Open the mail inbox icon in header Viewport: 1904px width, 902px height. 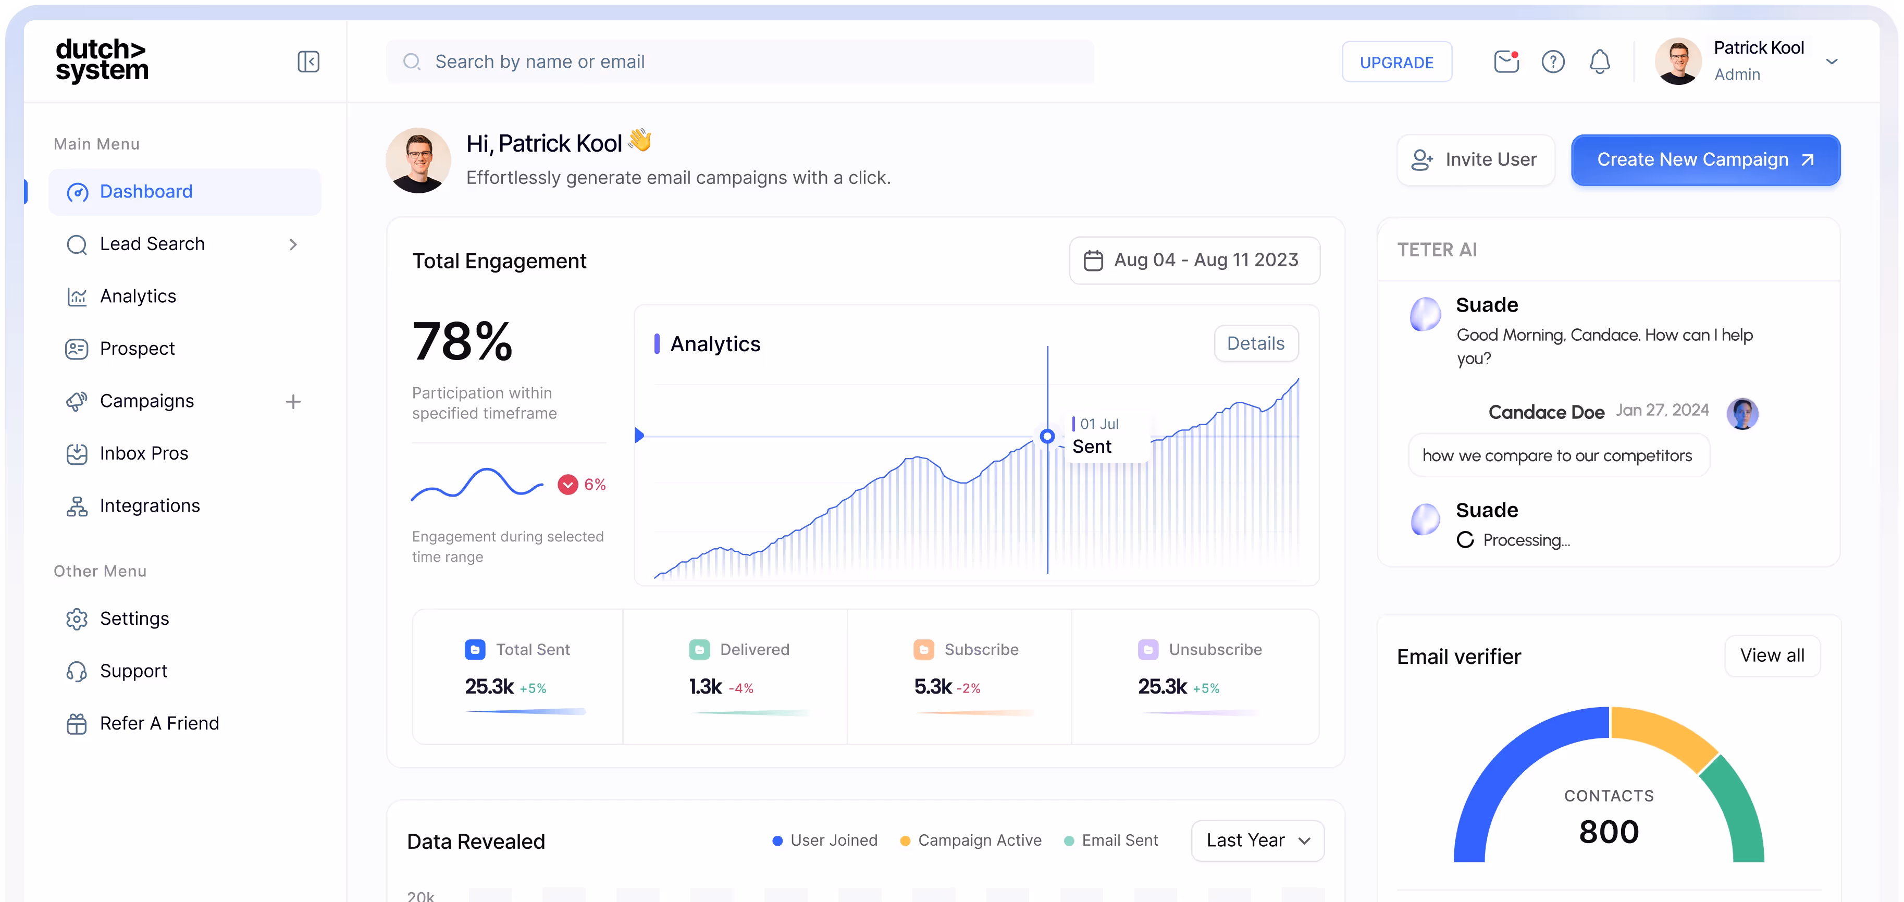click(1505, 61)
